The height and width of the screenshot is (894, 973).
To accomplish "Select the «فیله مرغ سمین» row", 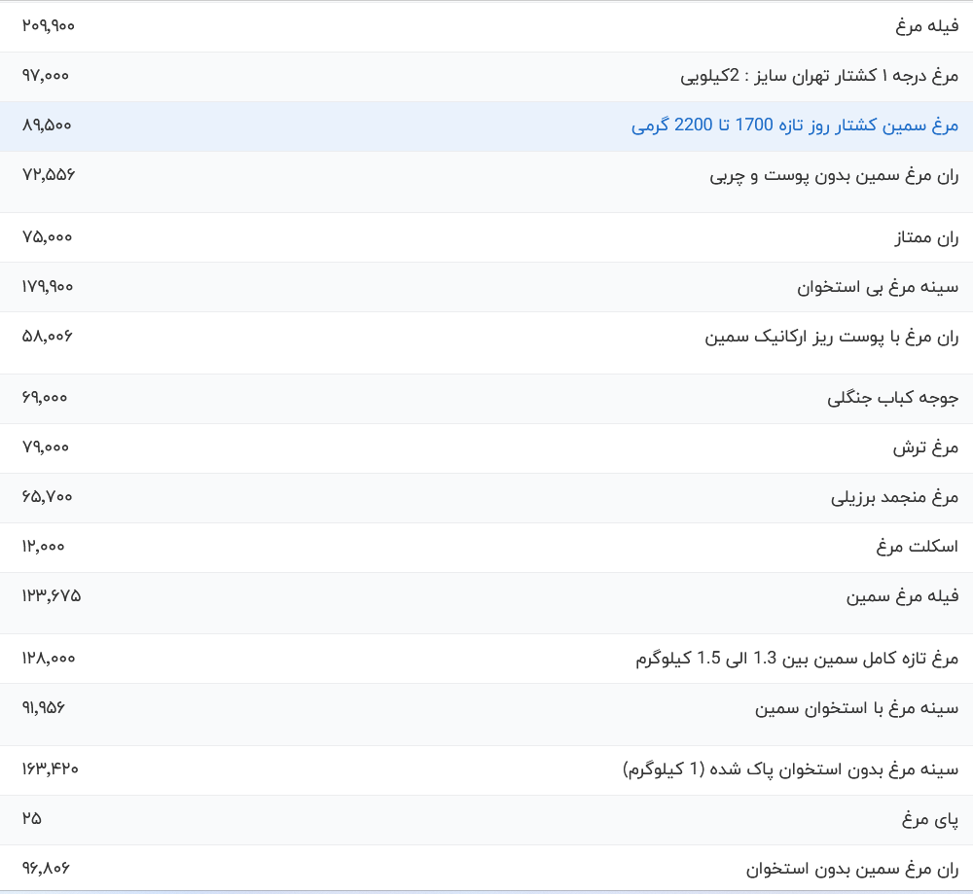I will 905,595.
